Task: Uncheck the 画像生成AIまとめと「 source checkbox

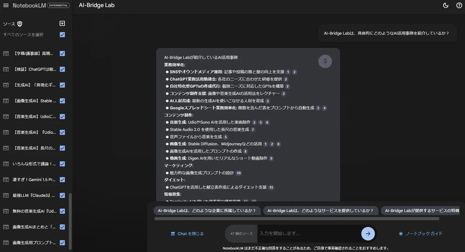Action: [62, 227]
